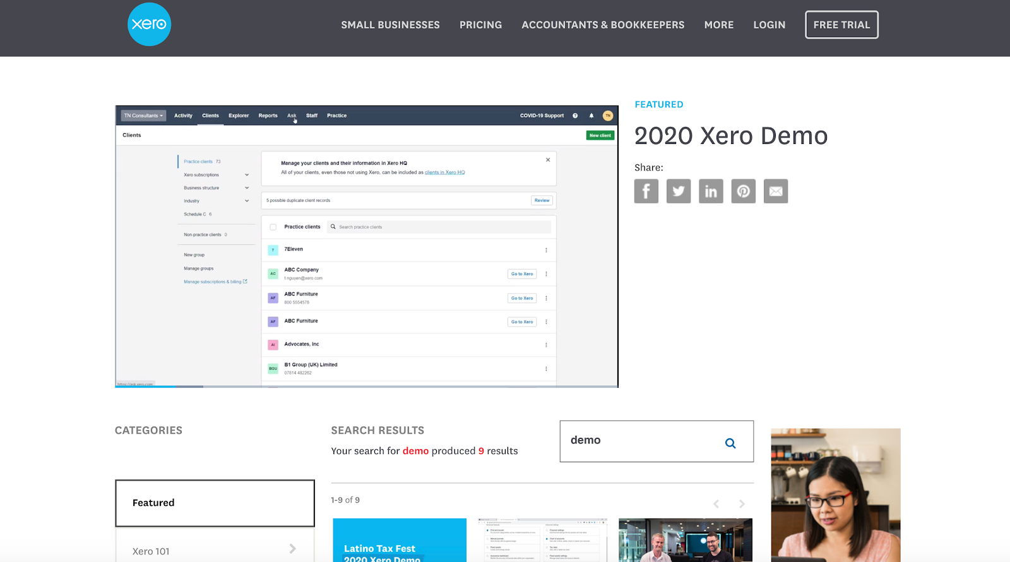
Task: Click the B1 Group client avatar
Action: (273, 369)
